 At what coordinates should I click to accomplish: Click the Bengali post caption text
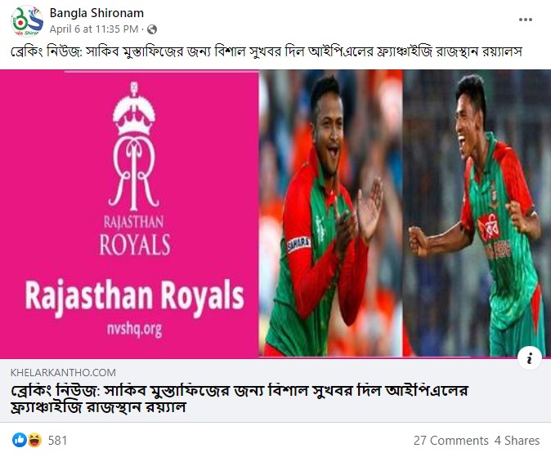267,52
